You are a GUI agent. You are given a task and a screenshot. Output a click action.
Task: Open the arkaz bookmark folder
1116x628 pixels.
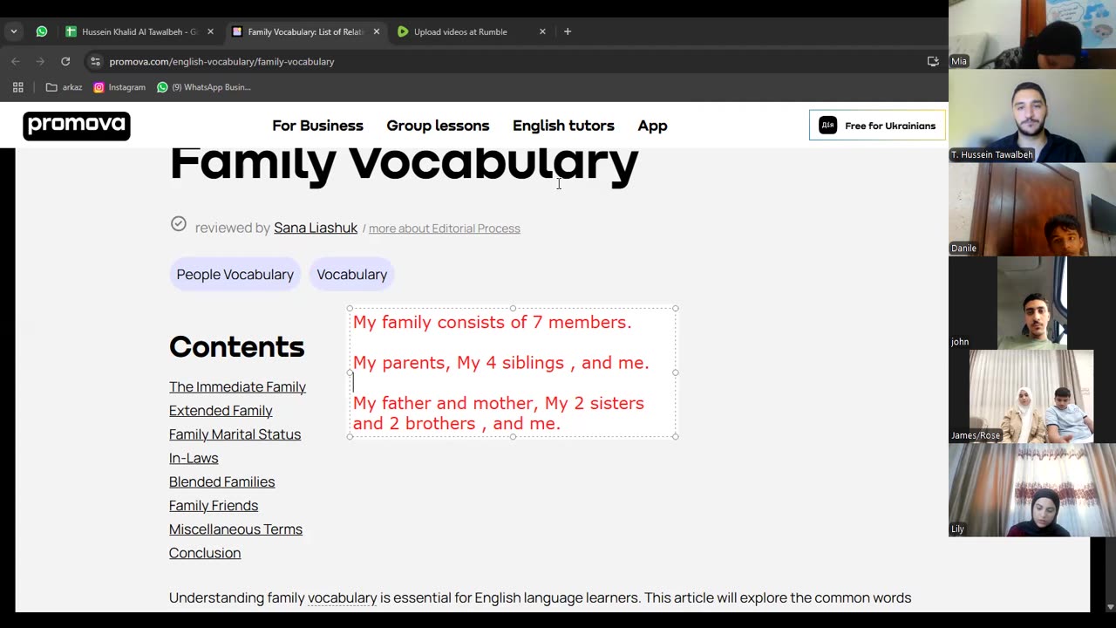tap(64, 87)
